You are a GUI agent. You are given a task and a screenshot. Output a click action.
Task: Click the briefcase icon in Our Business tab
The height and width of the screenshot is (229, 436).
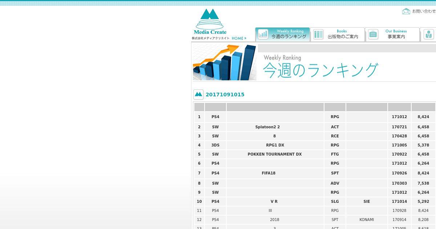click(373, 34)
